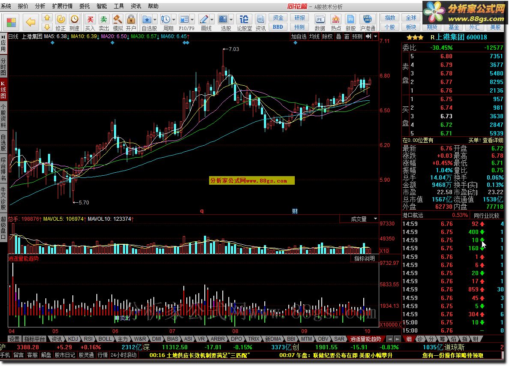Click the 研报 research report button
Viewport: 509px width, 366px height.
coord(299,18)
